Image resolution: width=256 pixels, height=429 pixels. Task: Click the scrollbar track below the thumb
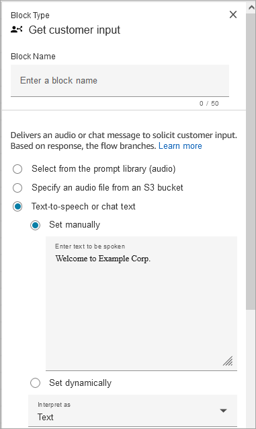tap(250, 369)
